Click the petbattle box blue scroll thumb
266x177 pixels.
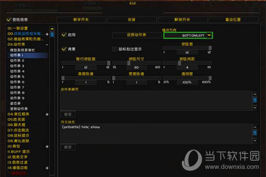255,133
